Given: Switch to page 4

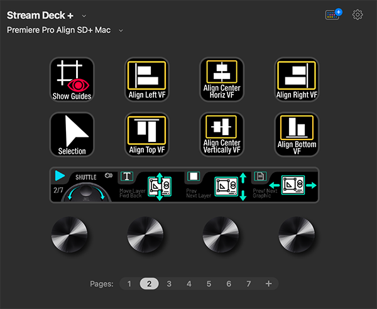Looking at the screenshot, I should click(x=189, y=284).
